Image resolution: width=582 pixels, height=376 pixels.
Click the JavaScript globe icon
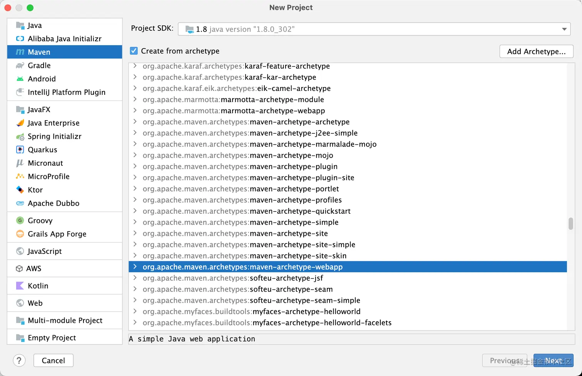pyautogui.click(x=20, y=251)
